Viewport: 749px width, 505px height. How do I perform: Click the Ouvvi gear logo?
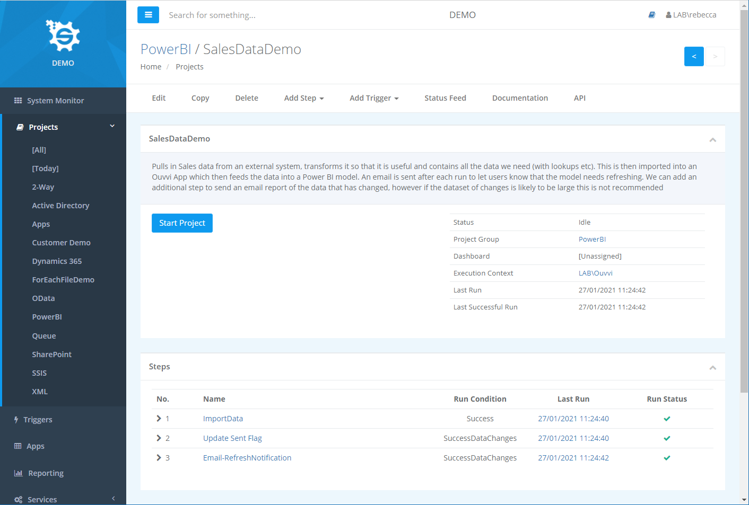pyautogui.click(x=63, y=36)
